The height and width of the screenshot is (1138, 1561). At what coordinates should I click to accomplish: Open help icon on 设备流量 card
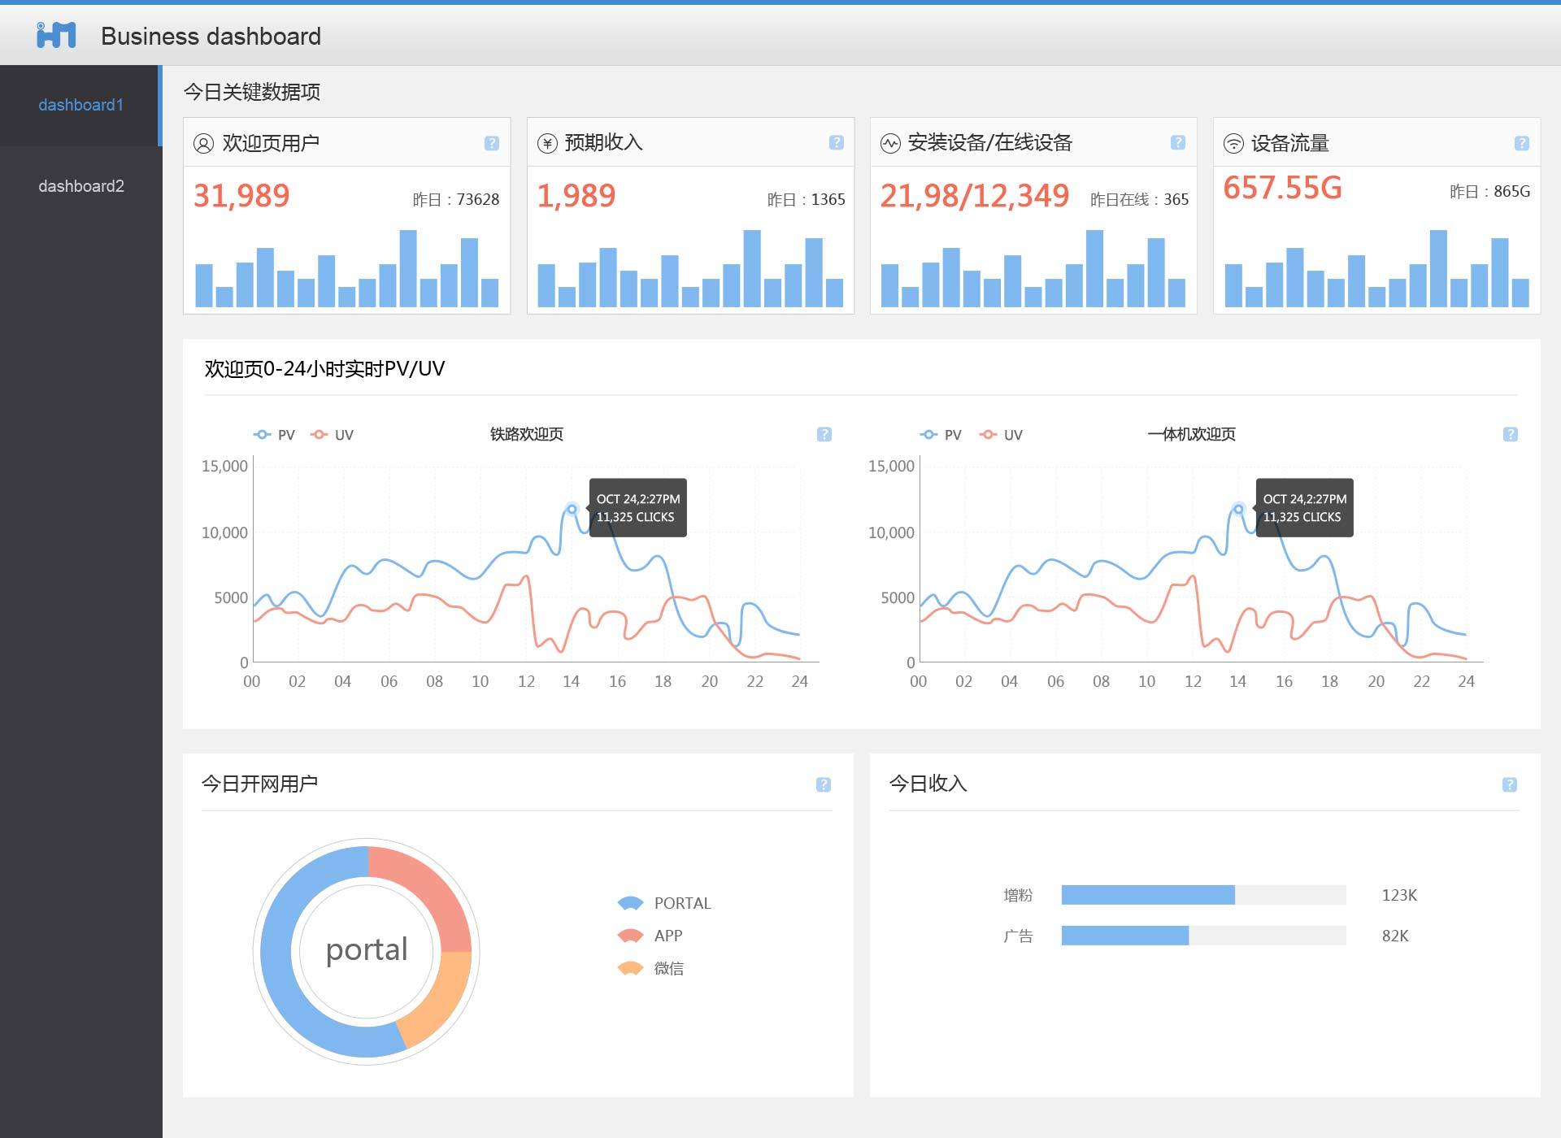pyautogui.click(x=1522, y=143)
